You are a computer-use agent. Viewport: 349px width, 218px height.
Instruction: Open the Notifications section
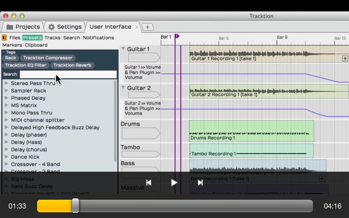98,38
